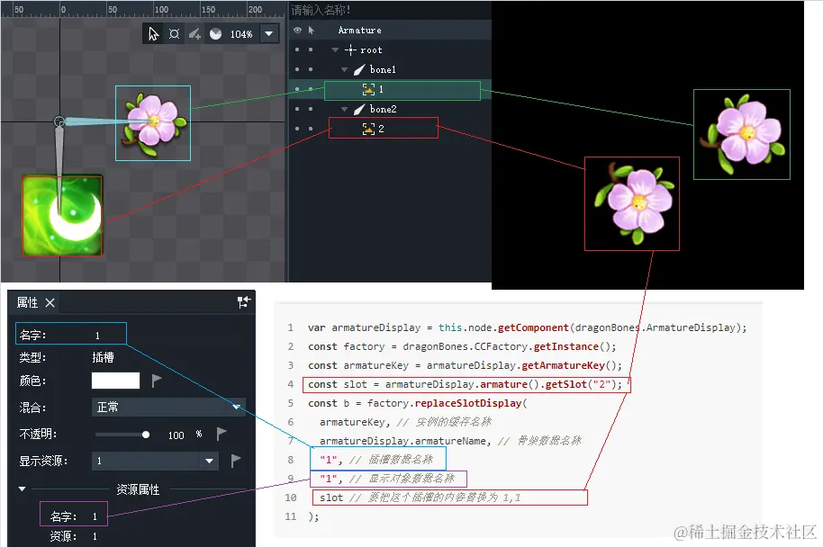Toggle selectable dot of bone1 row

click(x=311, y=69)
